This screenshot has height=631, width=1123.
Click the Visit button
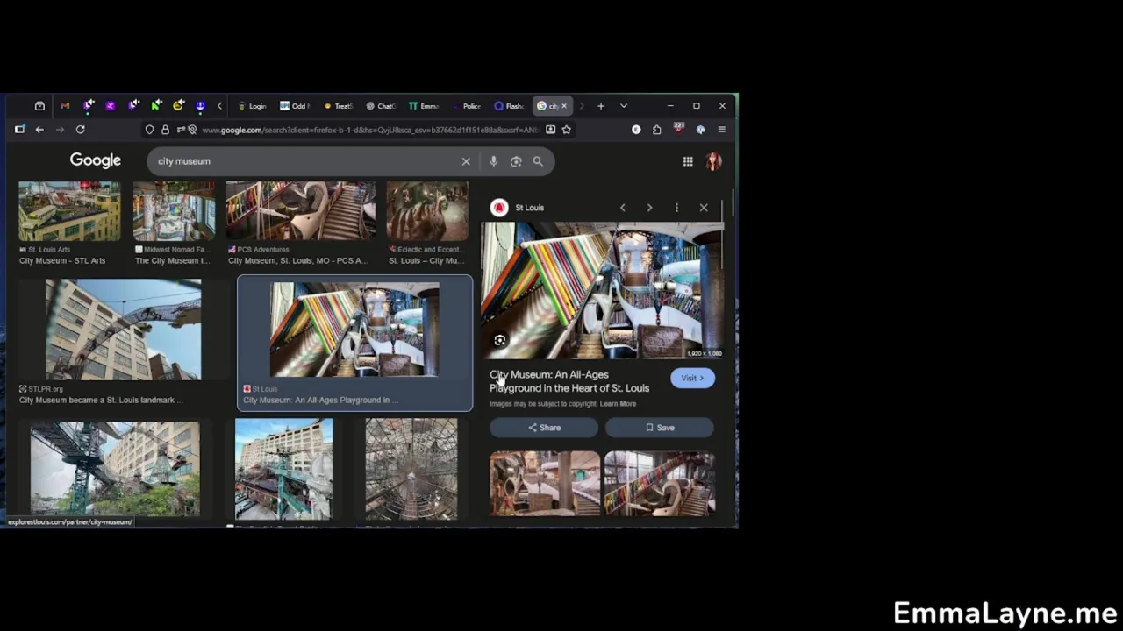tap(693, 378)
